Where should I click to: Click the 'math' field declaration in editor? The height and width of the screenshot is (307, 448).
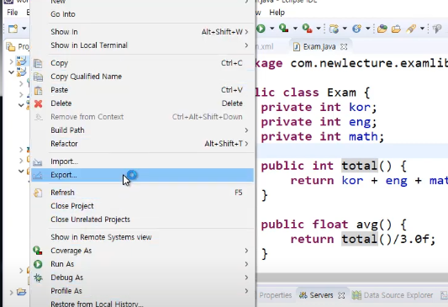click(x=363, y=136)
